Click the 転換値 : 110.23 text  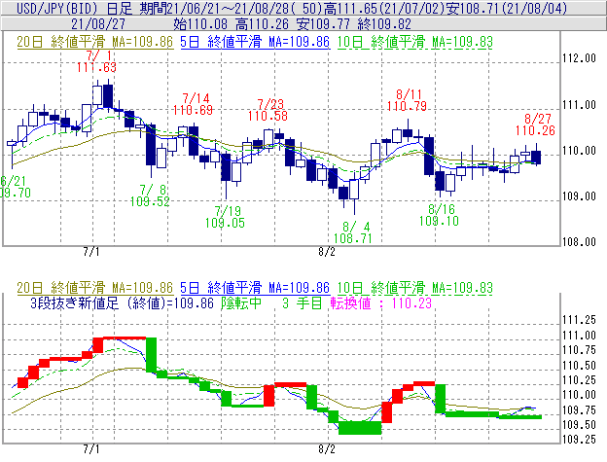tap(381, 303)
